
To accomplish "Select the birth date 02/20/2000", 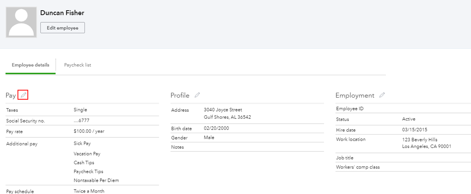I will tap(216, 129).
